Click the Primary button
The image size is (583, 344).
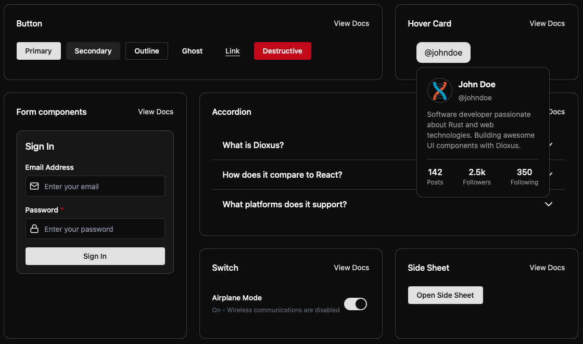tap(39, 51)
